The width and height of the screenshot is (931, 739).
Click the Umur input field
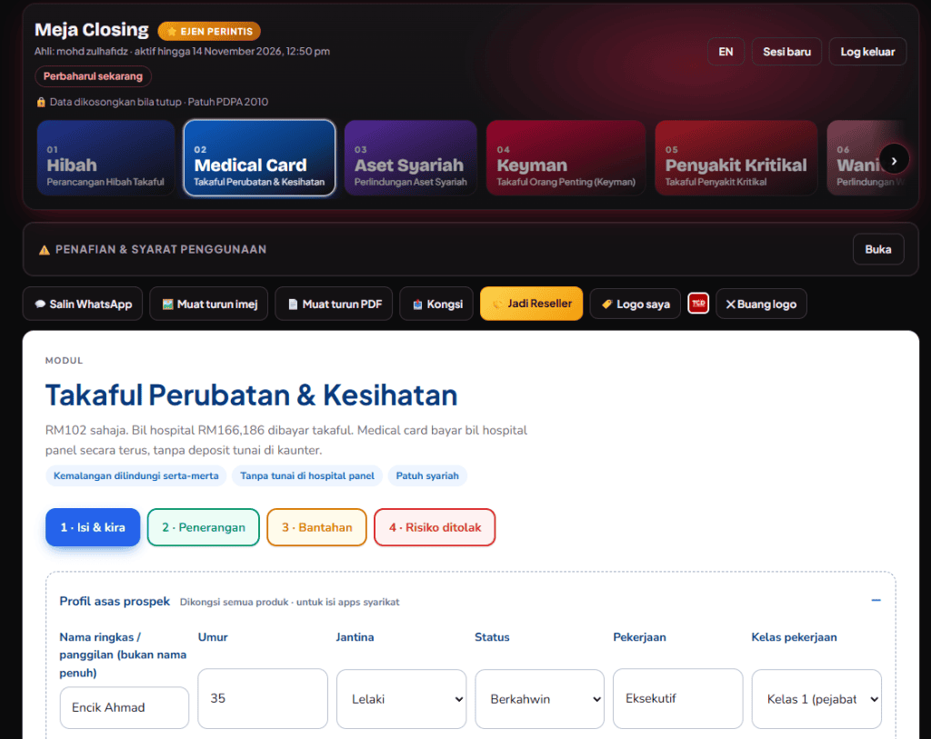[x=263, y=699]
